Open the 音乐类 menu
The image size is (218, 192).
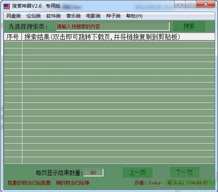(x=74, y=16)
